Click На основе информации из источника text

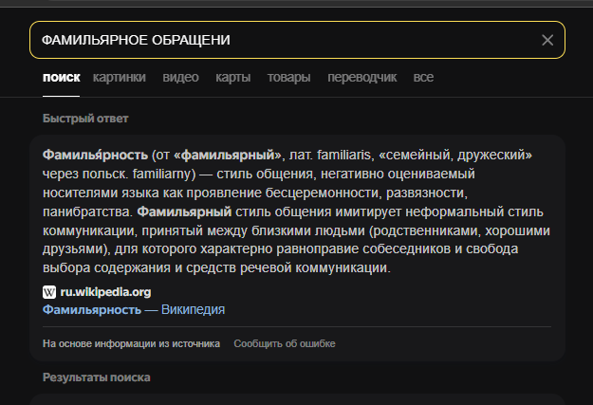pos(131,343)
